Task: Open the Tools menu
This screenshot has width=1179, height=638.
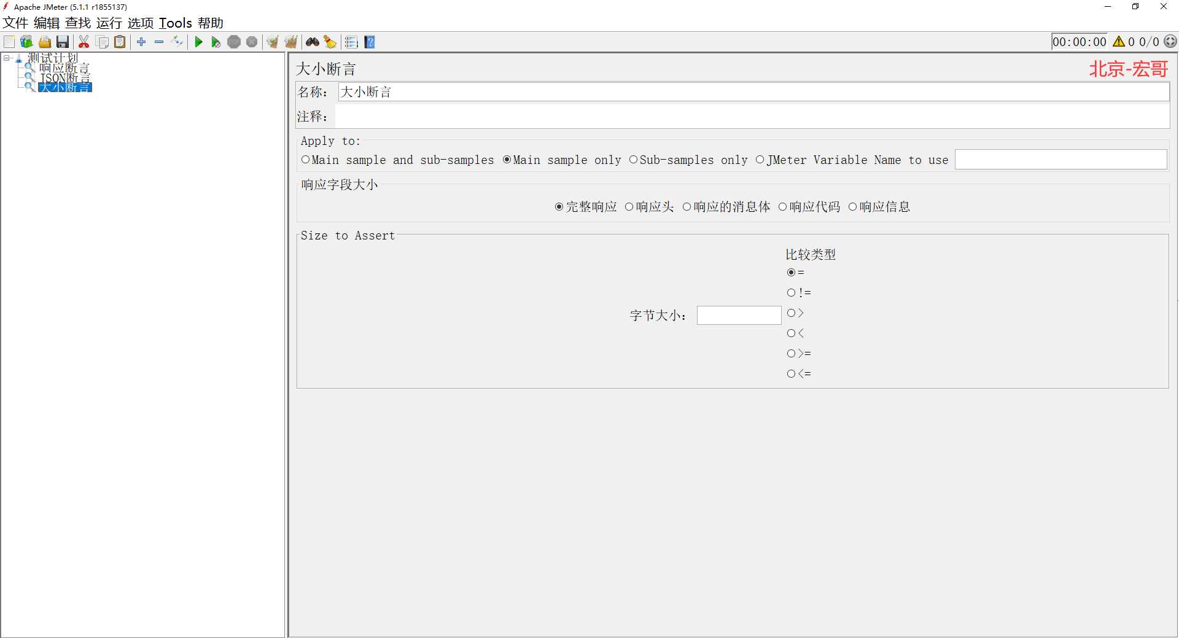Action: 176,23
